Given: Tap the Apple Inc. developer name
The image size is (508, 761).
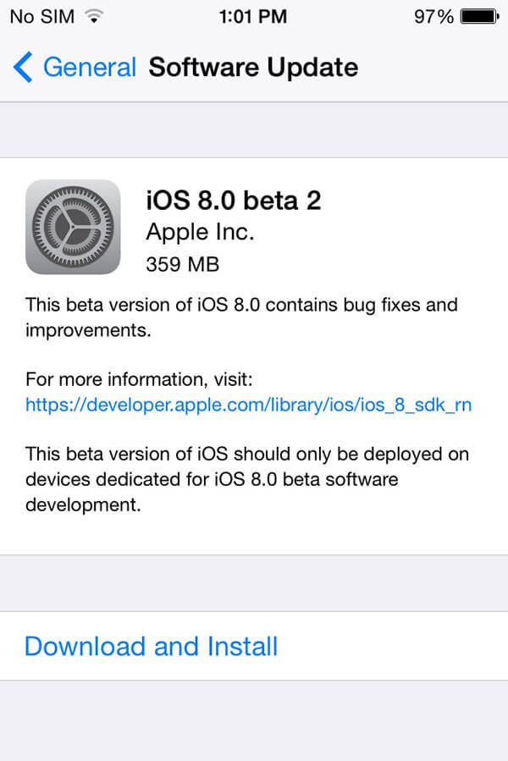Looking at the screenshot, I should (200, 232).
